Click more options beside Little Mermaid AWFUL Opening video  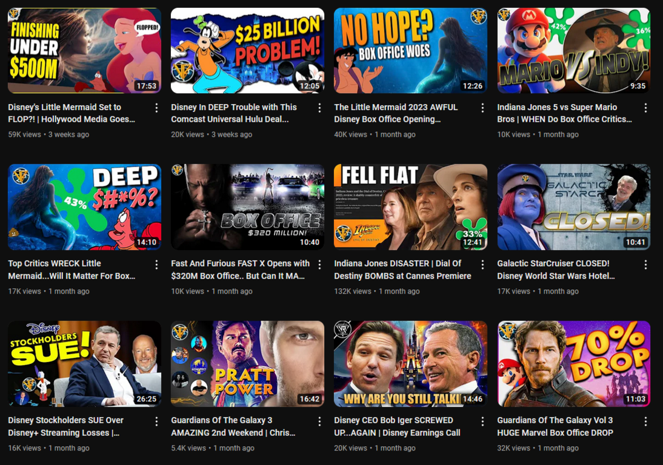482,108
